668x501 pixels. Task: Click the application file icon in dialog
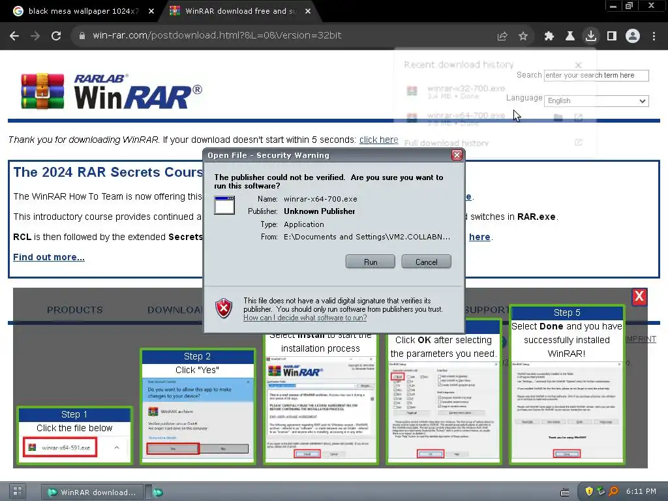tap(224, 205)
